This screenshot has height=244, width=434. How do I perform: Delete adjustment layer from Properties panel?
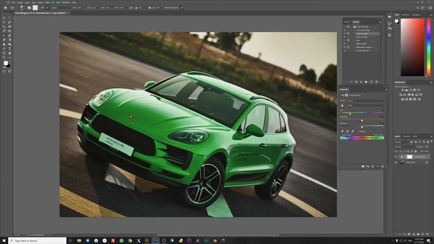coord(382,166)
